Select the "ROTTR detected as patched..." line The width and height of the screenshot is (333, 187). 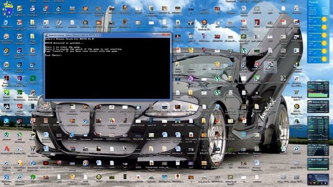(65, 43)
